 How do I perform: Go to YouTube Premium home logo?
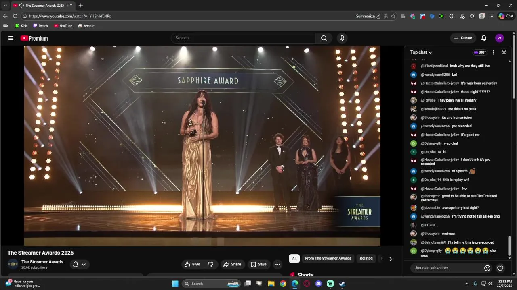click(x=34, y=38)
